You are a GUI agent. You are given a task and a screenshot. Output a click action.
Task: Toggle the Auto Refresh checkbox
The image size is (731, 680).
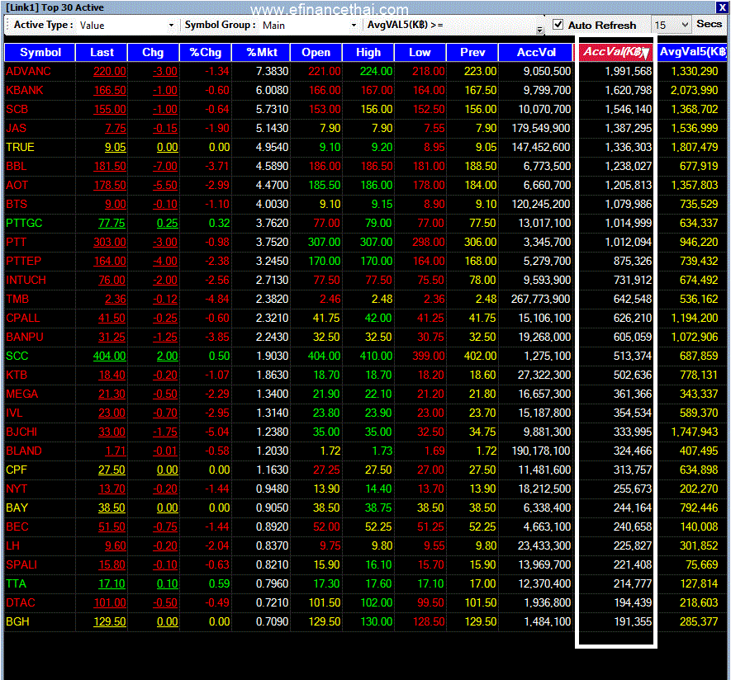pos(558,25)
